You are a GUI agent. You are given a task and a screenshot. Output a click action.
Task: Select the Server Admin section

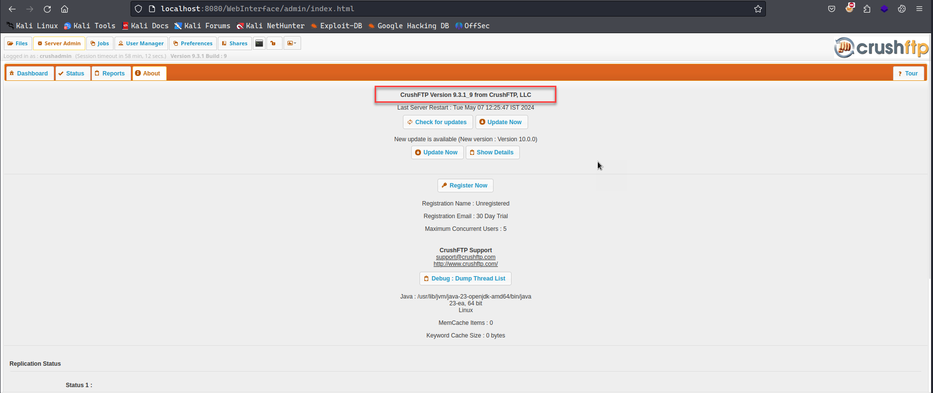pos(59,43)
